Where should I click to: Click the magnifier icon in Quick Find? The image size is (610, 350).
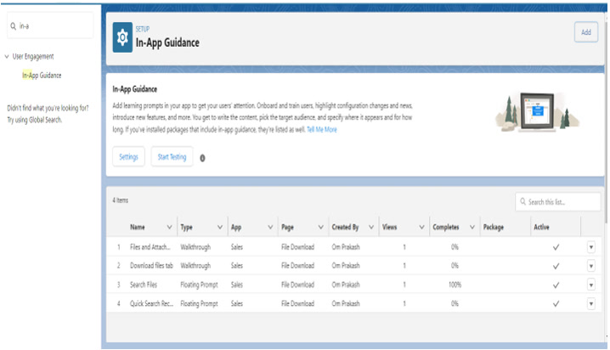(13, 26)
